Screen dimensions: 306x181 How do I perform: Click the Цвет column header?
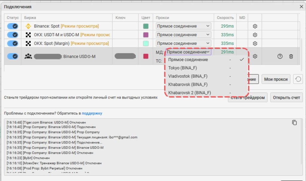click(146, 18)
